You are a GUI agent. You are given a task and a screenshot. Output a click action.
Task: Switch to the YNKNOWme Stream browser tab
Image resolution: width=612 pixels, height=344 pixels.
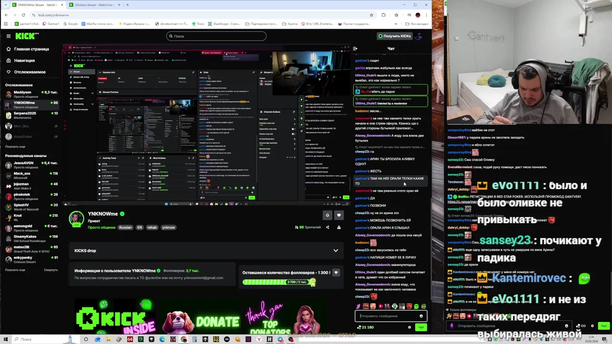(37, 5)
